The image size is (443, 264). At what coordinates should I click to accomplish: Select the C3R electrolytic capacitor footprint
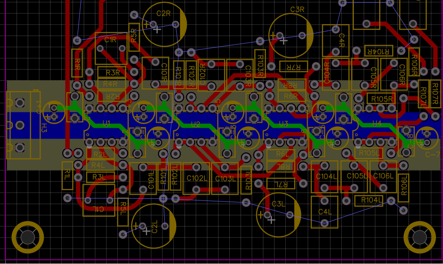(291, 35)
